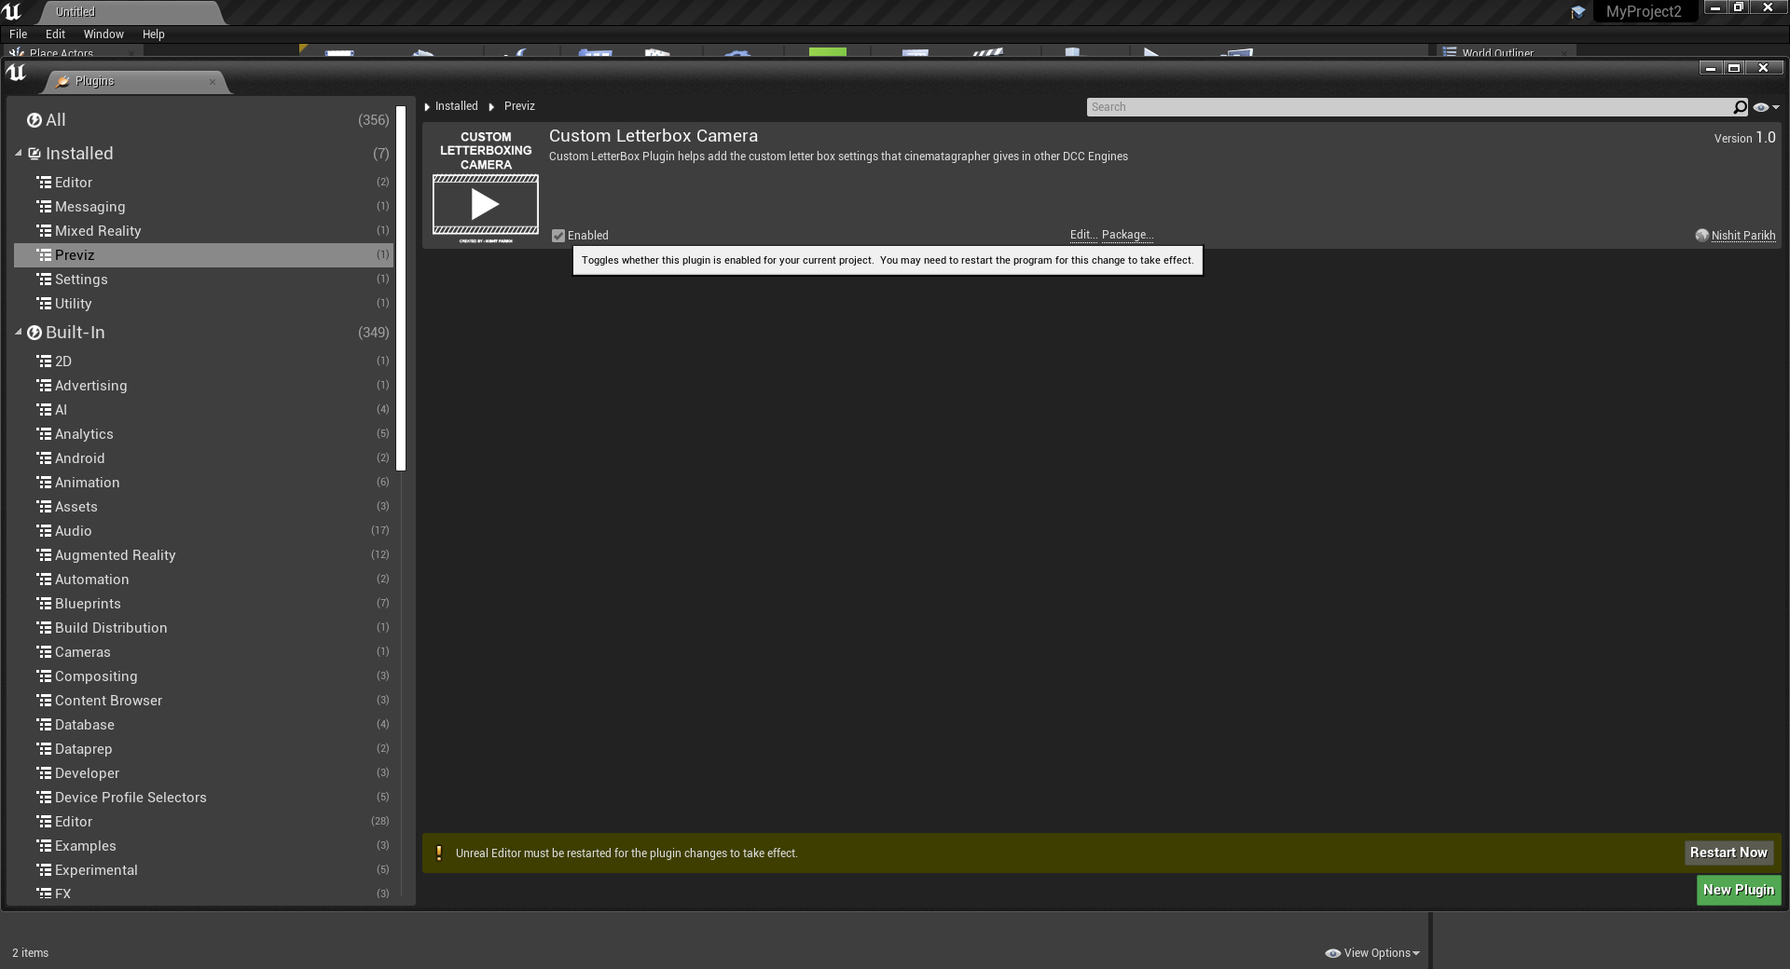The image size is (1790, 969).
Task: Collapse the Installed plugins group
Action: pyautogui.click(x=19, y=153)
